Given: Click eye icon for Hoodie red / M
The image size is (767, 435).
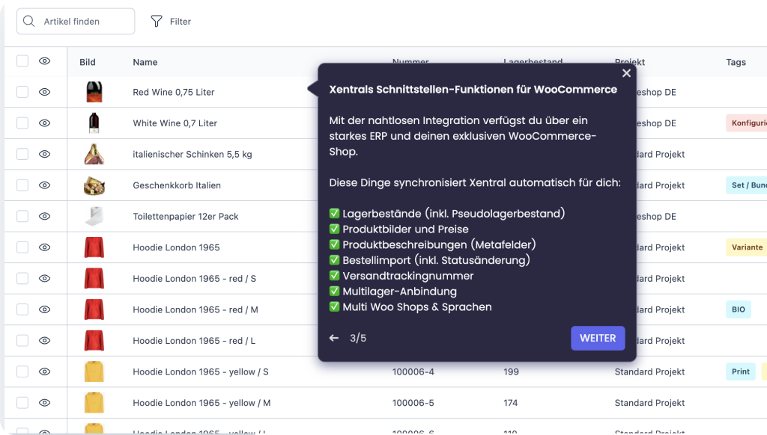Looking at the screenshot, I should (x=44, y=309).
